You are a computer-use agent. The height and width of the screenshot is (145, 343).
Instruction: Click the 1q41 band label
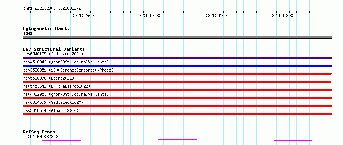tap(28, 33)
